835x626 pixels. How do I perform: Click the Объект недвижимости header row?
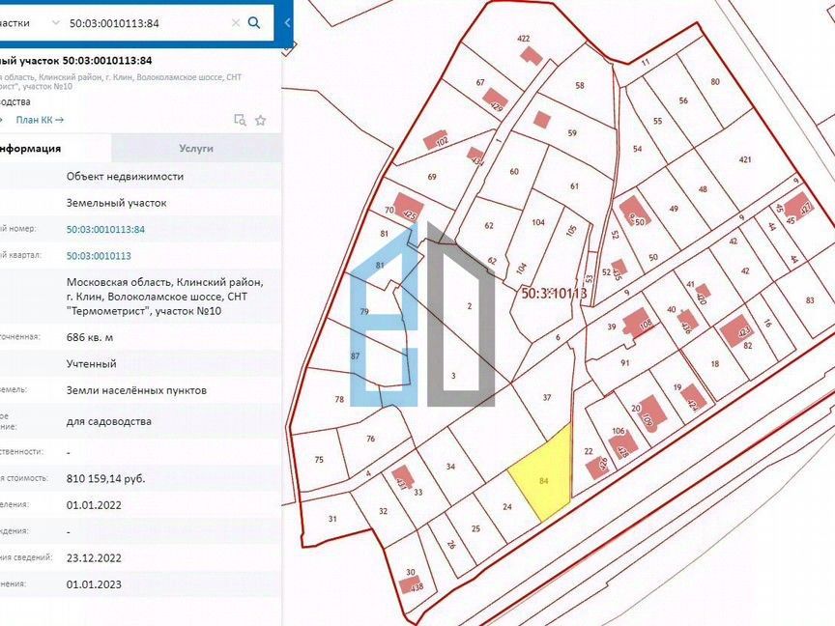coord(140,176)
